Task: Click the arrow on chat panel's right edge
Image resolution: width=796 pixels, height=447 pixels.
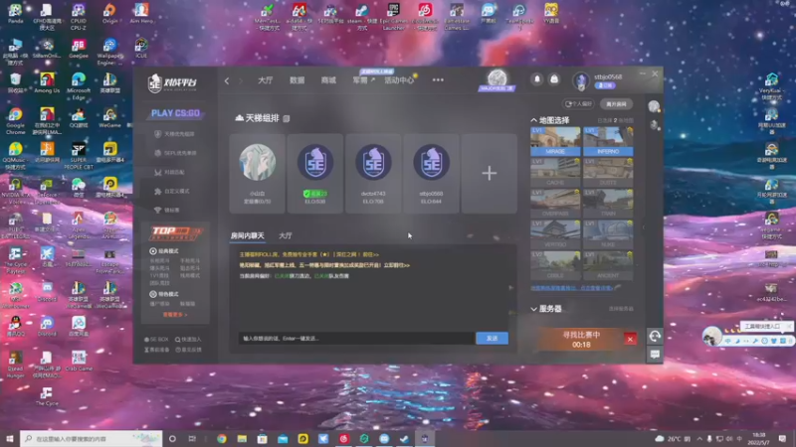Action: (510, 288)
